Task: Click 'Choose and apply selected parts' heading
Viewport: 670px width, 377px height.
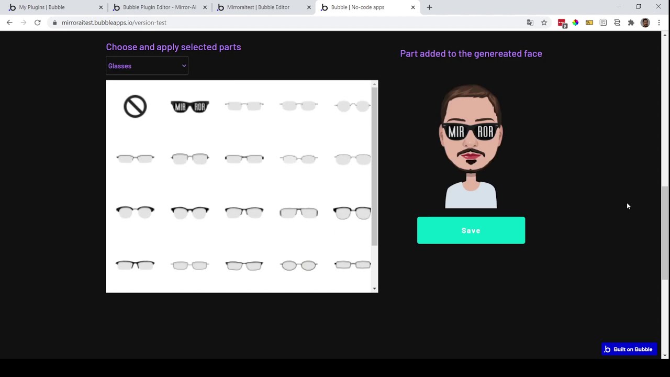Action: tap(173, 47)
